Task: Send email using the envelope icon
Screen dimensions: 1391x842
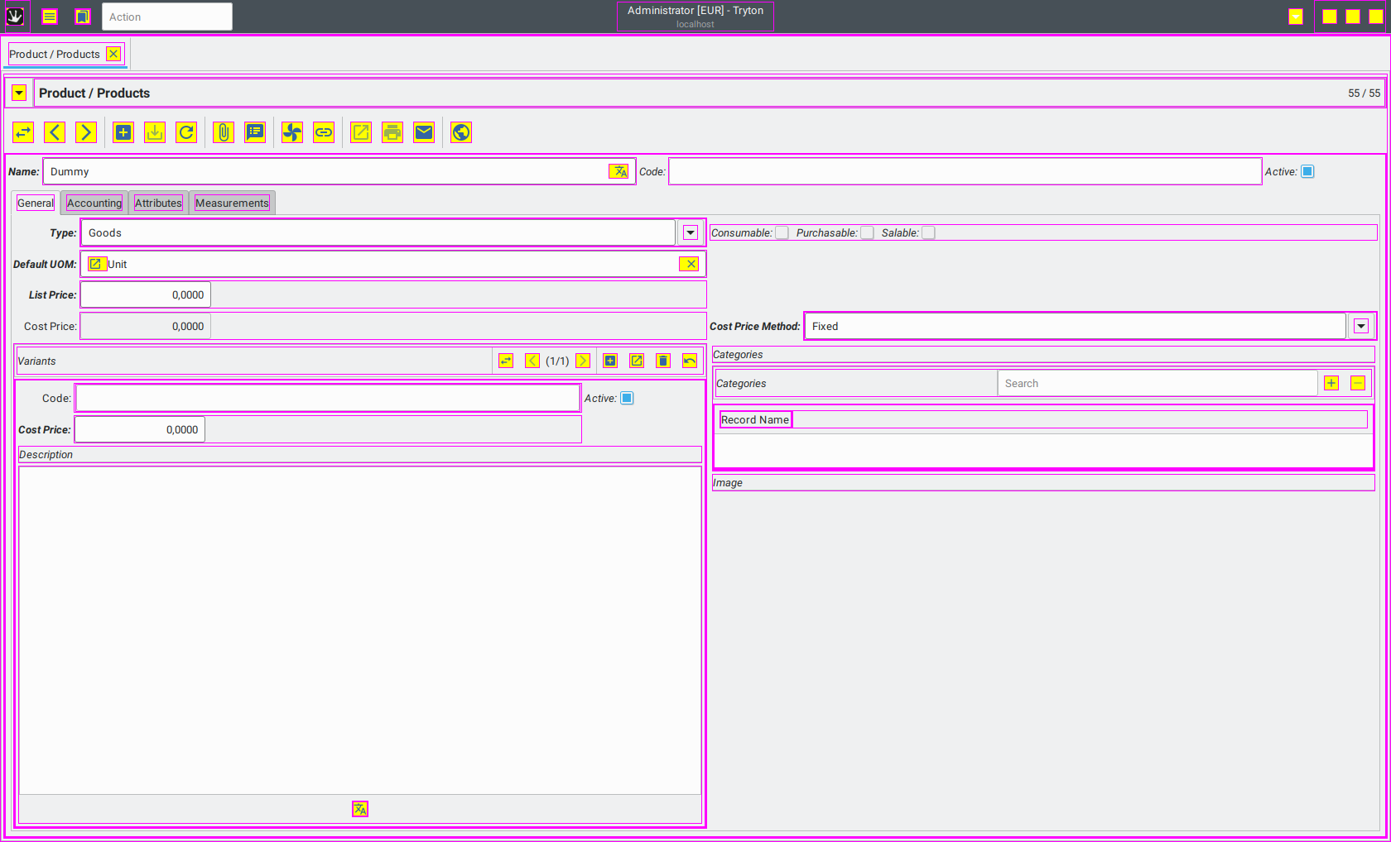Action: 424,132
